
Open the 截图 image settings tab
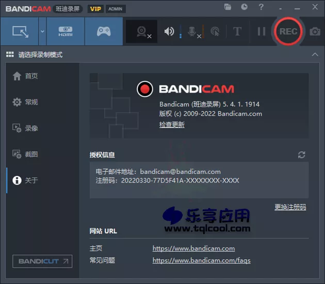tap(25, 154)
